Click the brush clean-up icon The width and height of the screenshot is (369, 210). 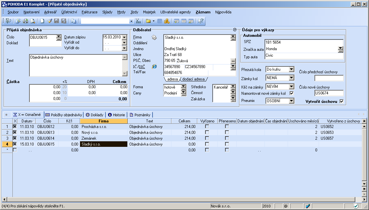[49, 21]
